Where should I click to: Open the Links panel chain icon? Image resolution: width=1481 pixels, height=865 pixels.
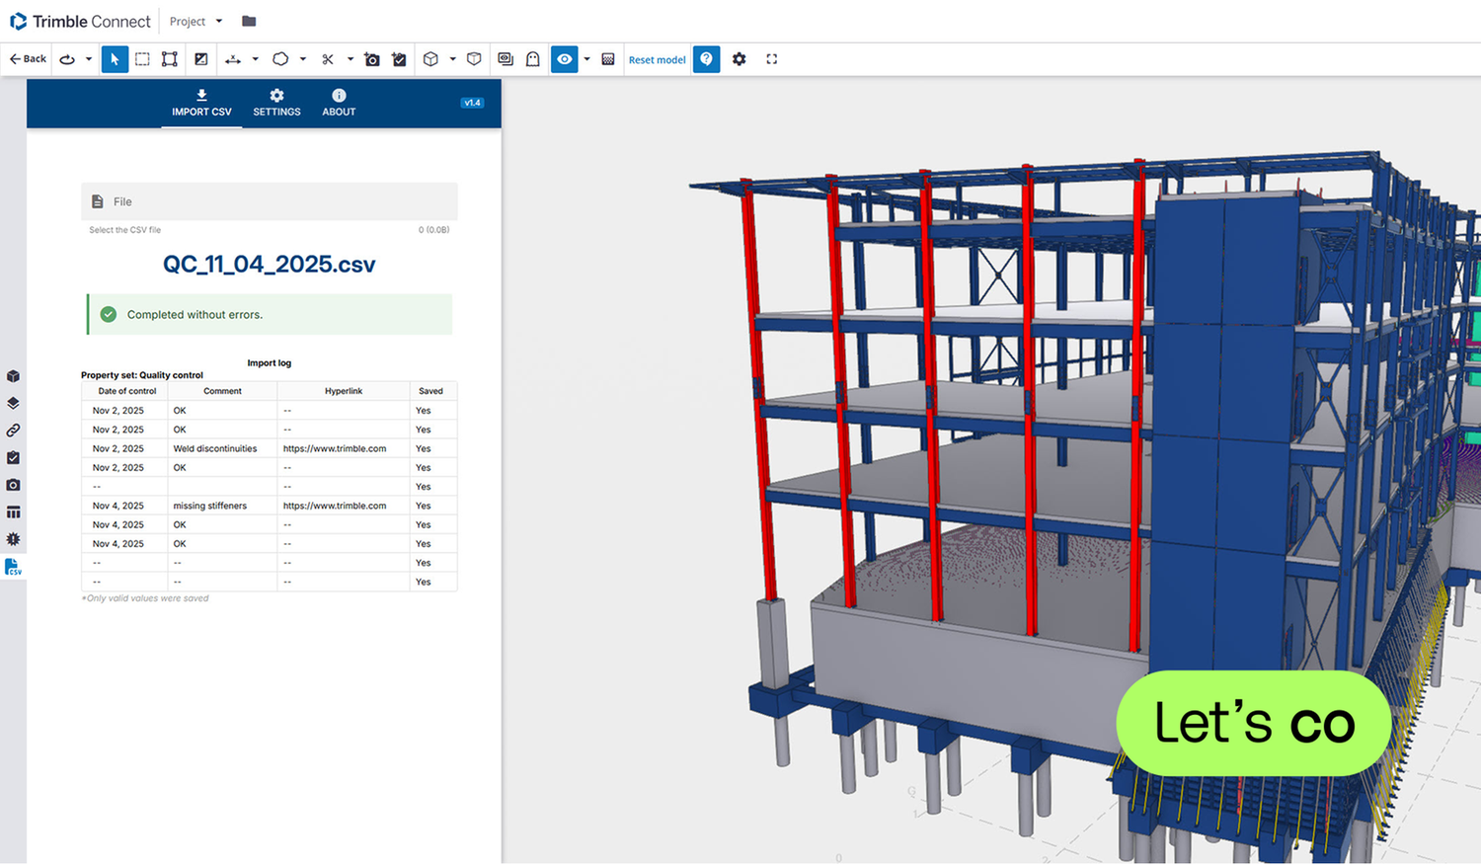(13, 431)
